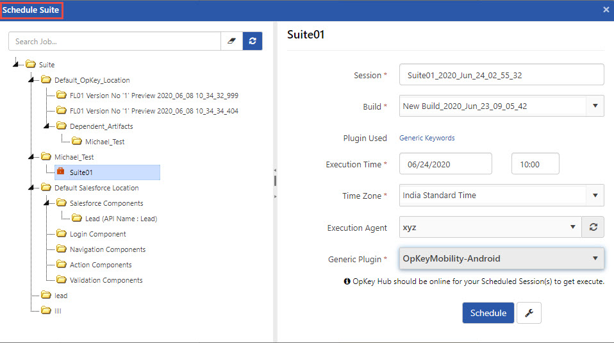Click the folder icon next to lead
Screen dimensions: 614x343
[x=46, y=296]
